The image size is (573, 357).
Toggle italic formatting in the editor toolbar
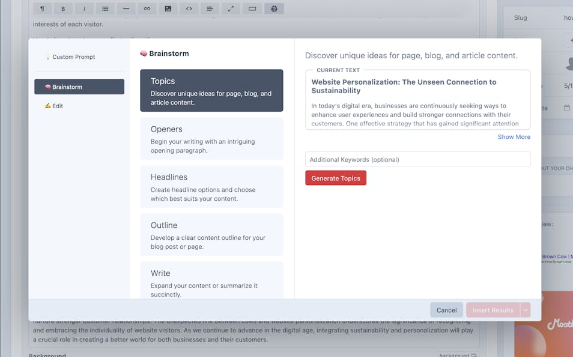84,9
